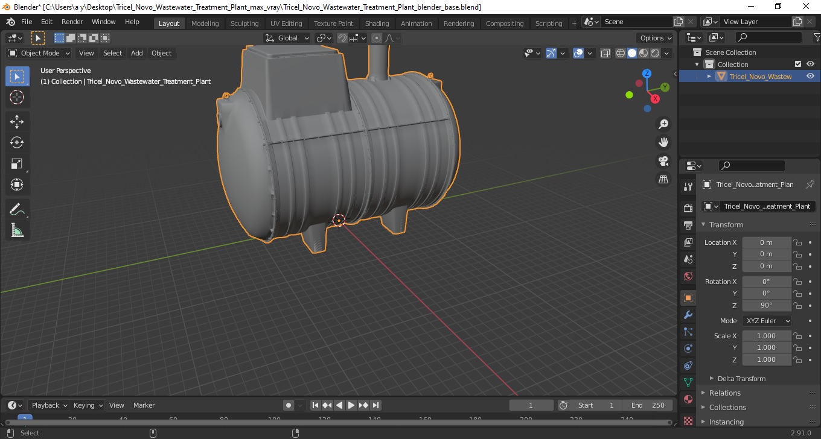This screenshot has width=821, height=439.
Task: Activate the Scale tool
Action: [17, 163]
